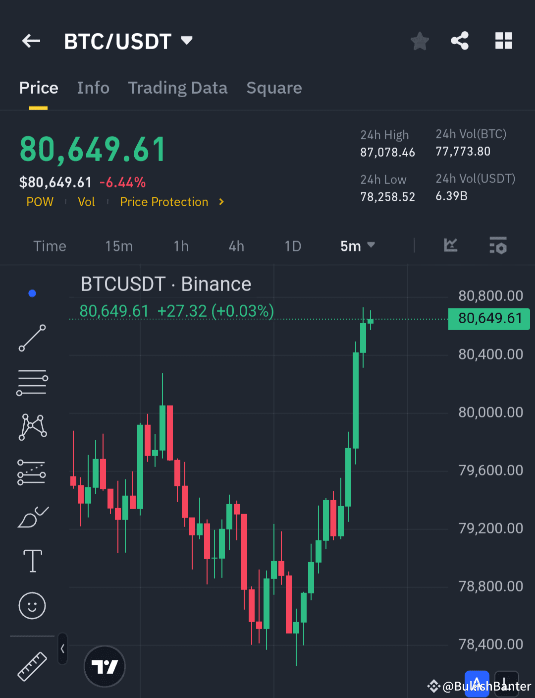This screenshot has height=698, width=535.
Task: Open the 5m interval dropdown
Action: tap(358, 246)
